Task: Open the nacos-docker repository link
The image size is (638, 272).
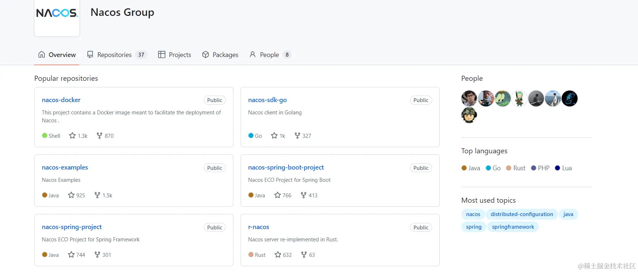Action: click(61, 100)
